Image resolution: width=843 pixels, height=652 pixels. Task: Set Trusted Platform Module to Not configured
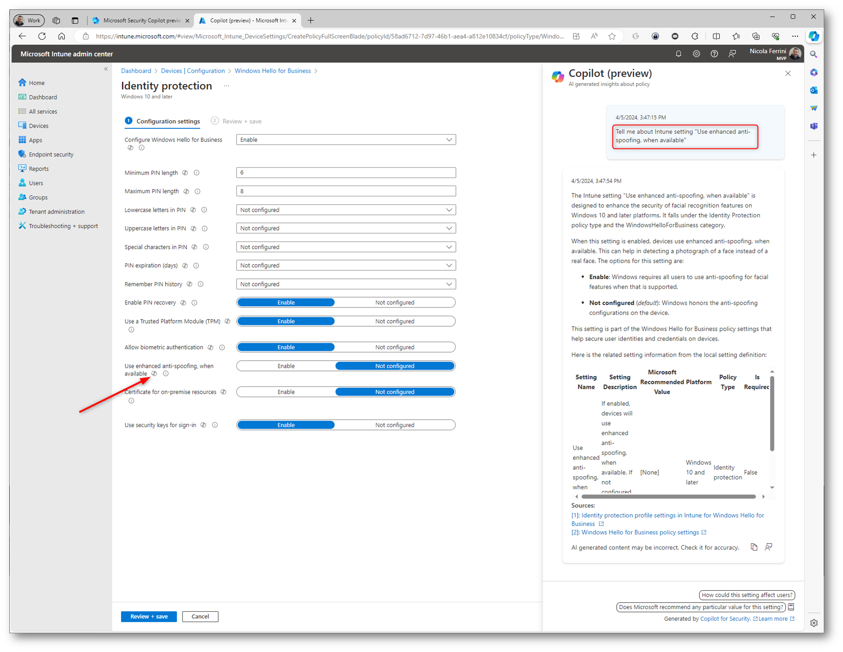(x=395, y=321)
